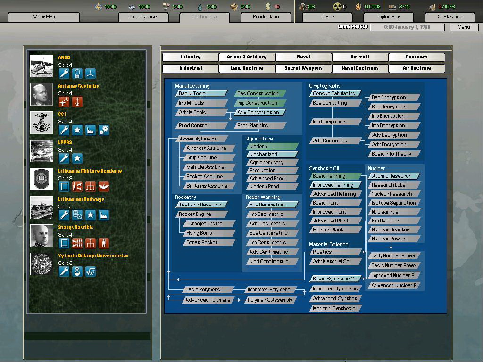Select Antanas Gustaitis portrait
The width and height of the screenshot is (483, 362).
tap(42, 94)
